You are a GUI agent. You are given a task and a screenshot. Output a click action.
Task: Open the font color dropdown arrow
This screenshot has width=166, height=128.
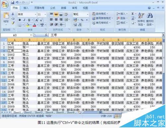(x=38, y=25)
